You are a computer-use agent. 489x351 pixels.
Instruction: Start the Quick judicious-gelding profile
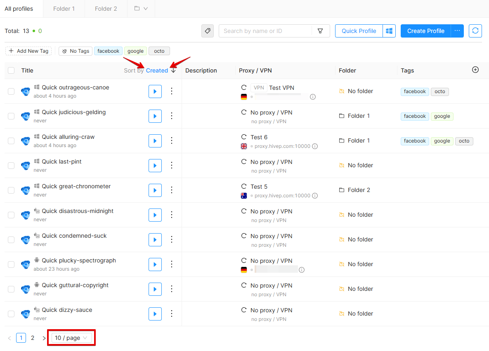coord(155,116)
